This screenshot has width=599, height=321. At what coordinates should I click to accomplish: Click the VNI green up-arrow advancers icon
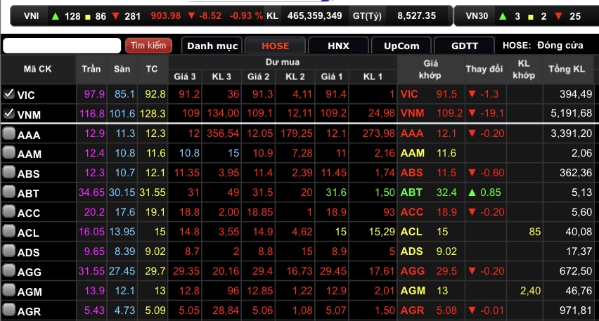(55, 15)
